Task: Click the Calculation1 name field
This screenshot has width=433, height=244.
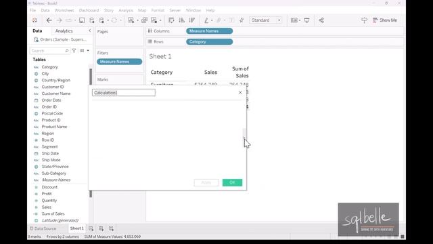Action: pos(124,93)
